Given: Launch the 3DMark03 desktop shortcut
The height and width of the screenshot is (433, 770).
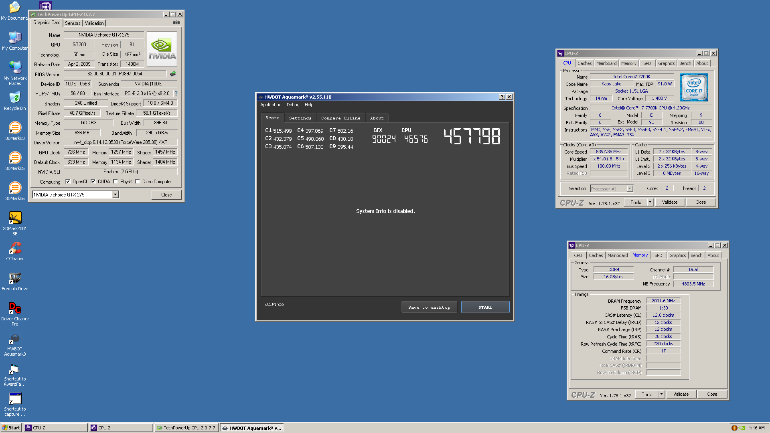Looking at the screenshot, I should pyautogui.click(x=15, y=131).
